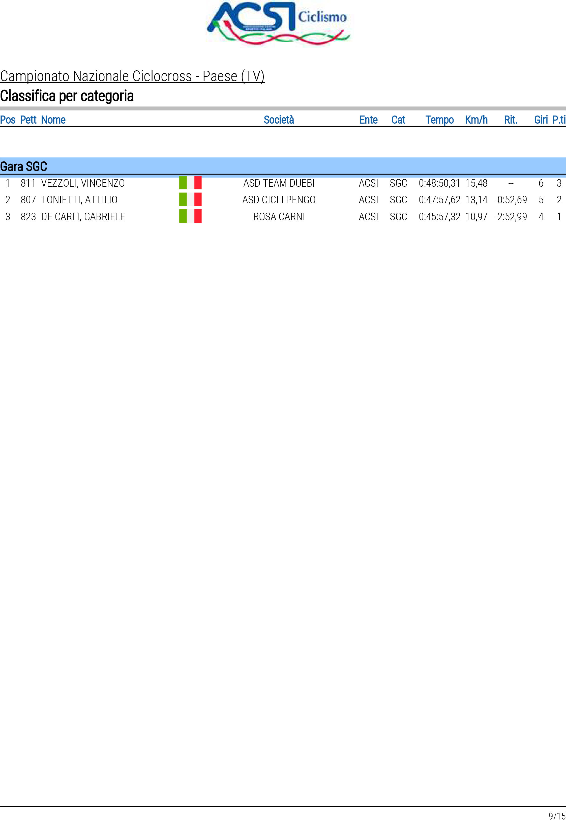
Task: Click the Nome column header
Action: pos(53,120)
